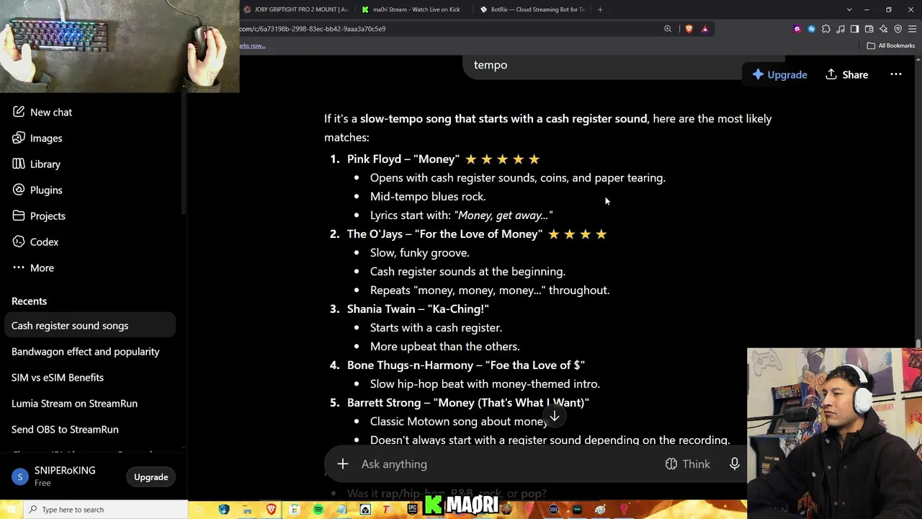922x519 pixels.
Task: Open the Extensions puzzle menu
Action: (x=826, y=29)
